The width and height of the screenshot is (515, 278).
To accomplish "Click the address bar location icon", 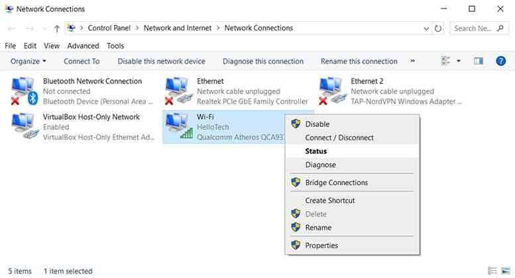I will (x=71, y=28).
